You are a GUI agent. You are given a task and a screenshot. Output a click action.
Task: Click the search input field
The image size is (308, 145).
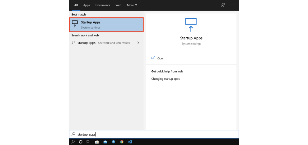(154, 134)
